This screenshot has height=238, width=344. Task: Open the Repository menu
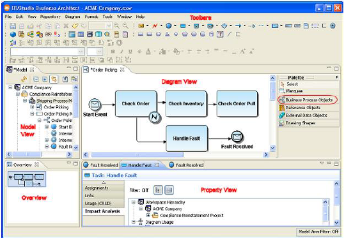pyautogui.click(x=51, y=17)
